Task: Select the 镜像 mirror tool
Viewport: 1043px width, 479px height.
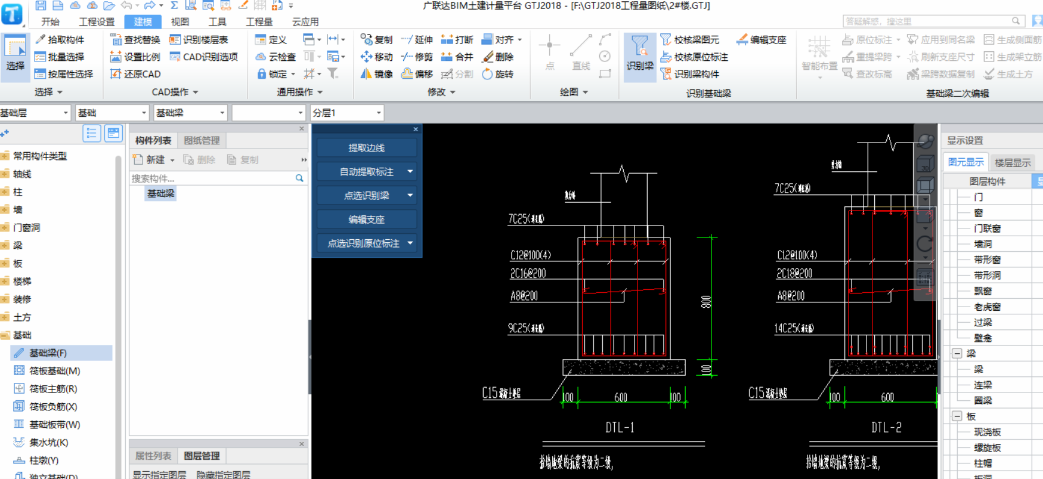Action: (x=376, y=74)
